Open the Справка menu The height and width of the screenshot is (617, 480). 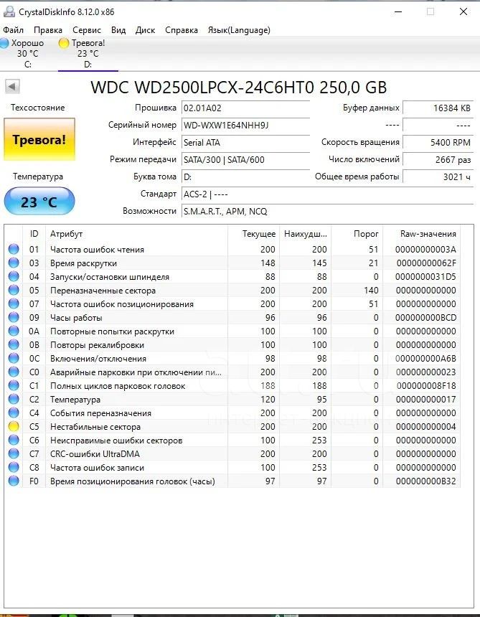coord(182,30)
